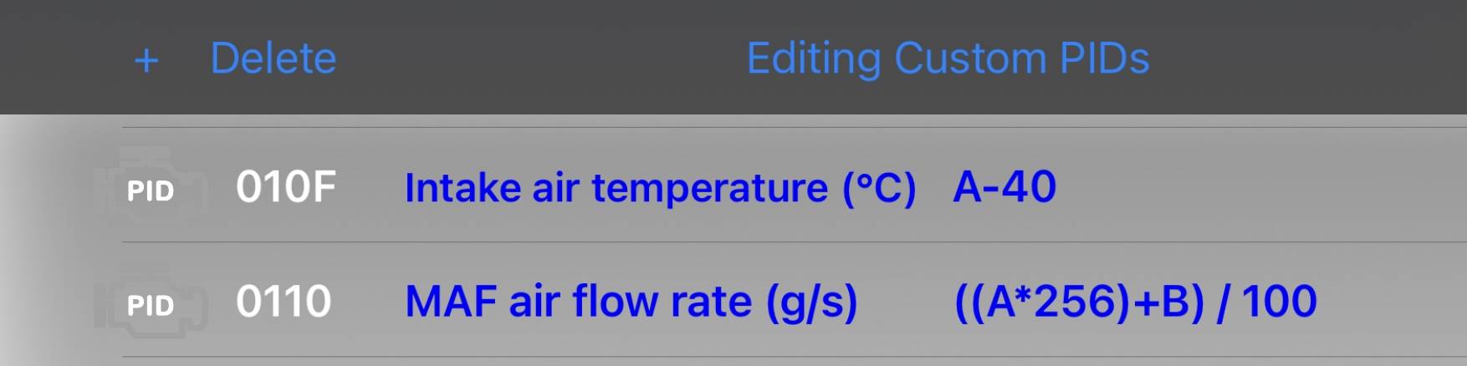Tap the (°C) unit in intake label
This screenshot has height=366, width=1467.
tap(879, 188)
